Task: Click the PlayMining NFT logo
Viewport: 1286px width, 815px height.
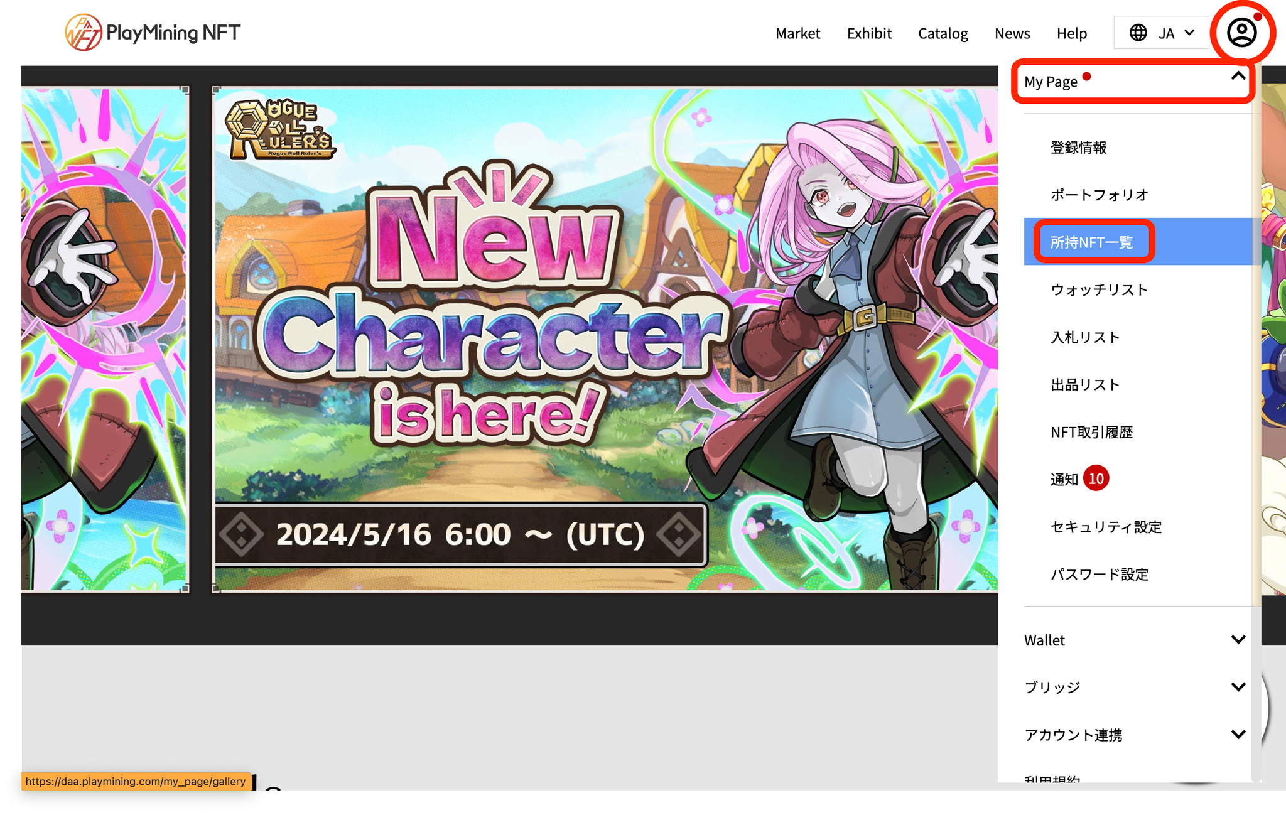Action: pos(153,32)
